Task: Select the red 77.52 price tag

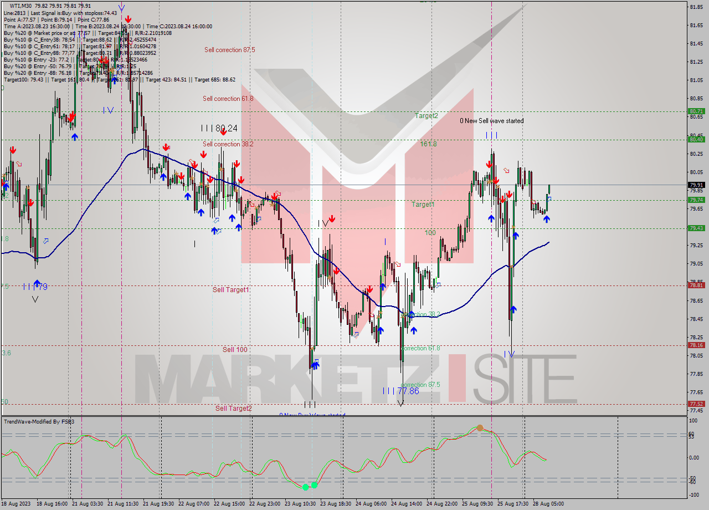Action: (696, 404)
